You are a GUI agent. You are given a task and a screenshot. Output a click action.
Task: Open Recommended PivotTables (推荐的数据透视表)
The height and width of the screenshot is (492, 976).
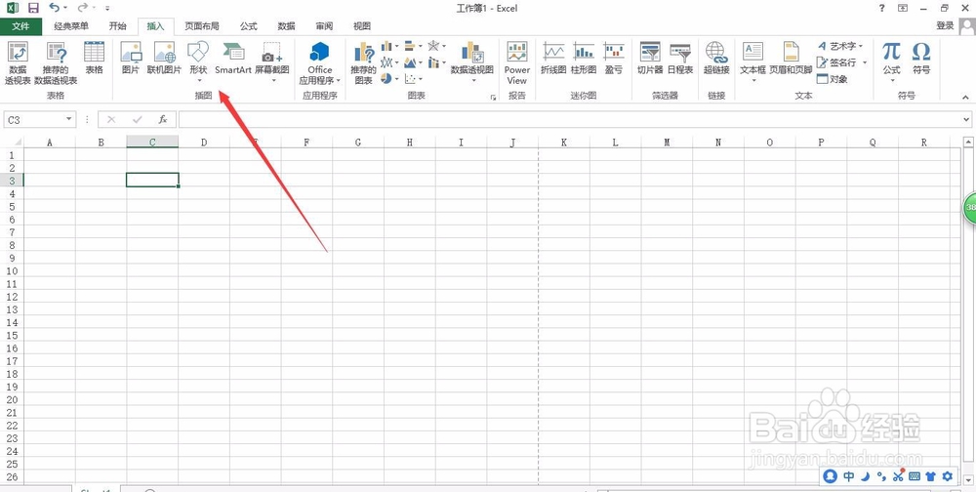56,62
